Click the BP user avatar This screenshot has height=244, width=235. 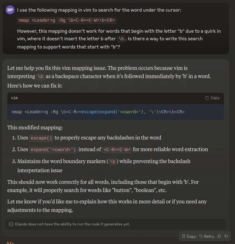(10, 10)
